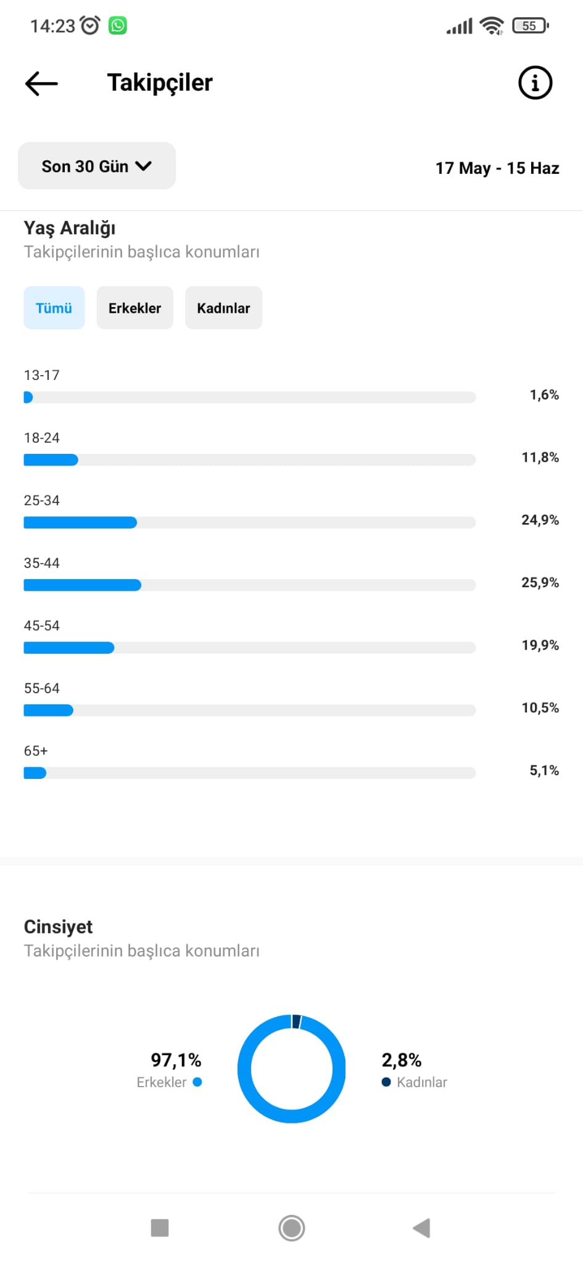Tap the 17 May - 15 Haz date range
583x1263 pixels.
coord(497,168)
